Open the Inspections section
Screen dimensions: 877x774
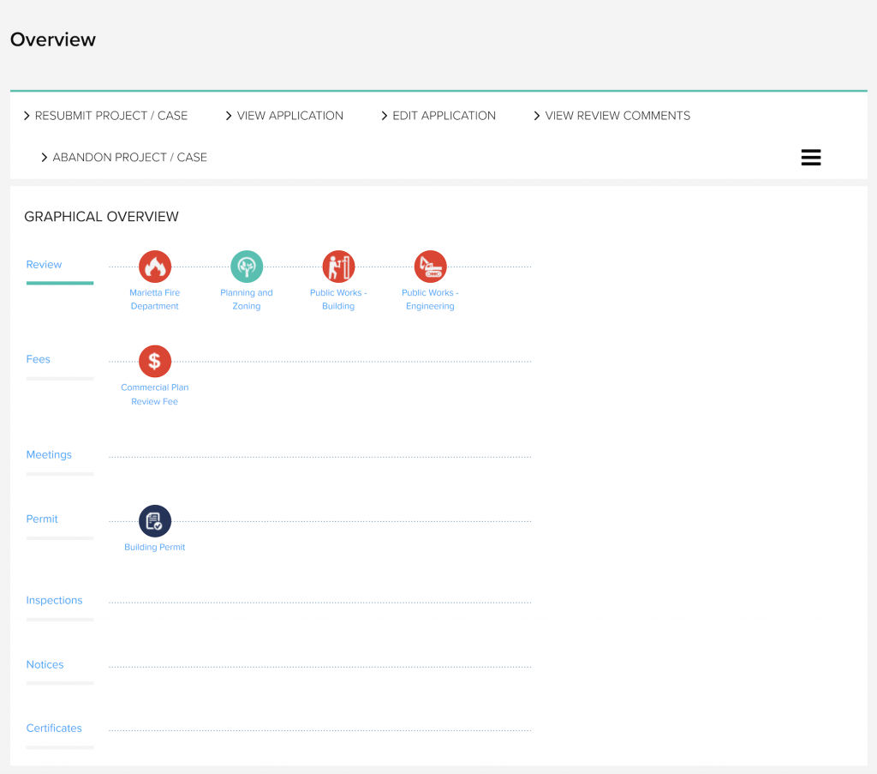click(54, 600)
